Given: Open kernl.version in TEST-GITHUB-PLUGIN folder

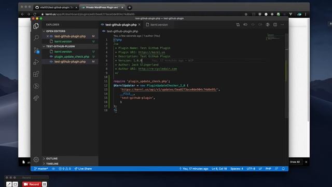Looking at the screenshot, I should (63, 51).
